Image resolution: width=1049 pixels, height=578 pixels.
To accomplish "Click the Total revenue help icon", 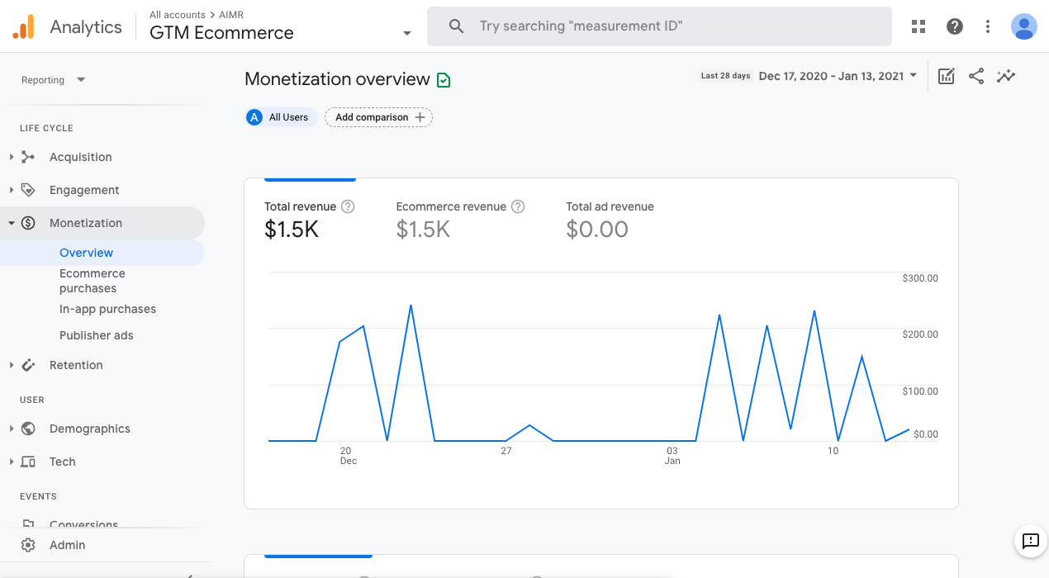I will tap(348, 206).
